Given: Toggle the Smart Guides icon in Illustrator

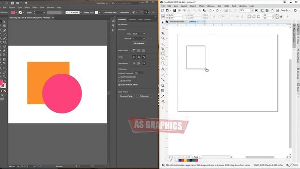Looking at the screenshot, I should pos(144,57).
